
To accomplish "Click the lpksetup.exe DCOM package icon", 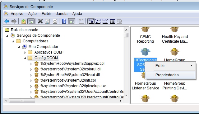I will [36, 86].
